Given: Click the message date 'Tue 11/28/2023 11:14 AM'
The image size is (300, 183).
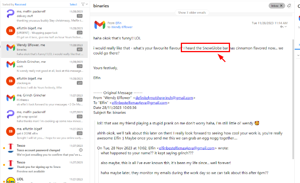Looking at the screenshot, I should [270, 23].
